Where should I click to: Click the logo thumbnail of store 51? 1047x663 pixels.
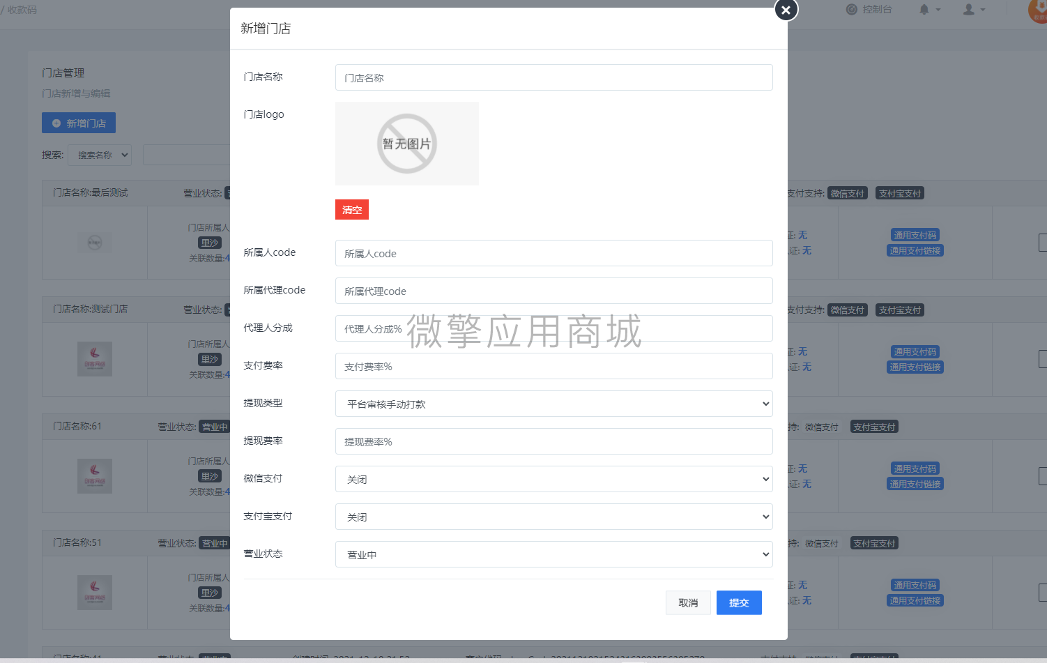pos(95,593)
